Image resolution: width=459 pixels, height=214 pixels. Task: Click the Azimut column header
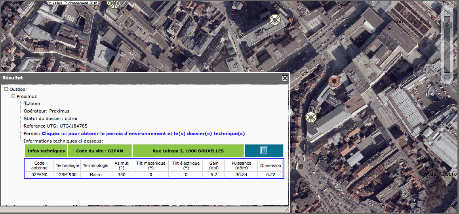coord(122,165)
